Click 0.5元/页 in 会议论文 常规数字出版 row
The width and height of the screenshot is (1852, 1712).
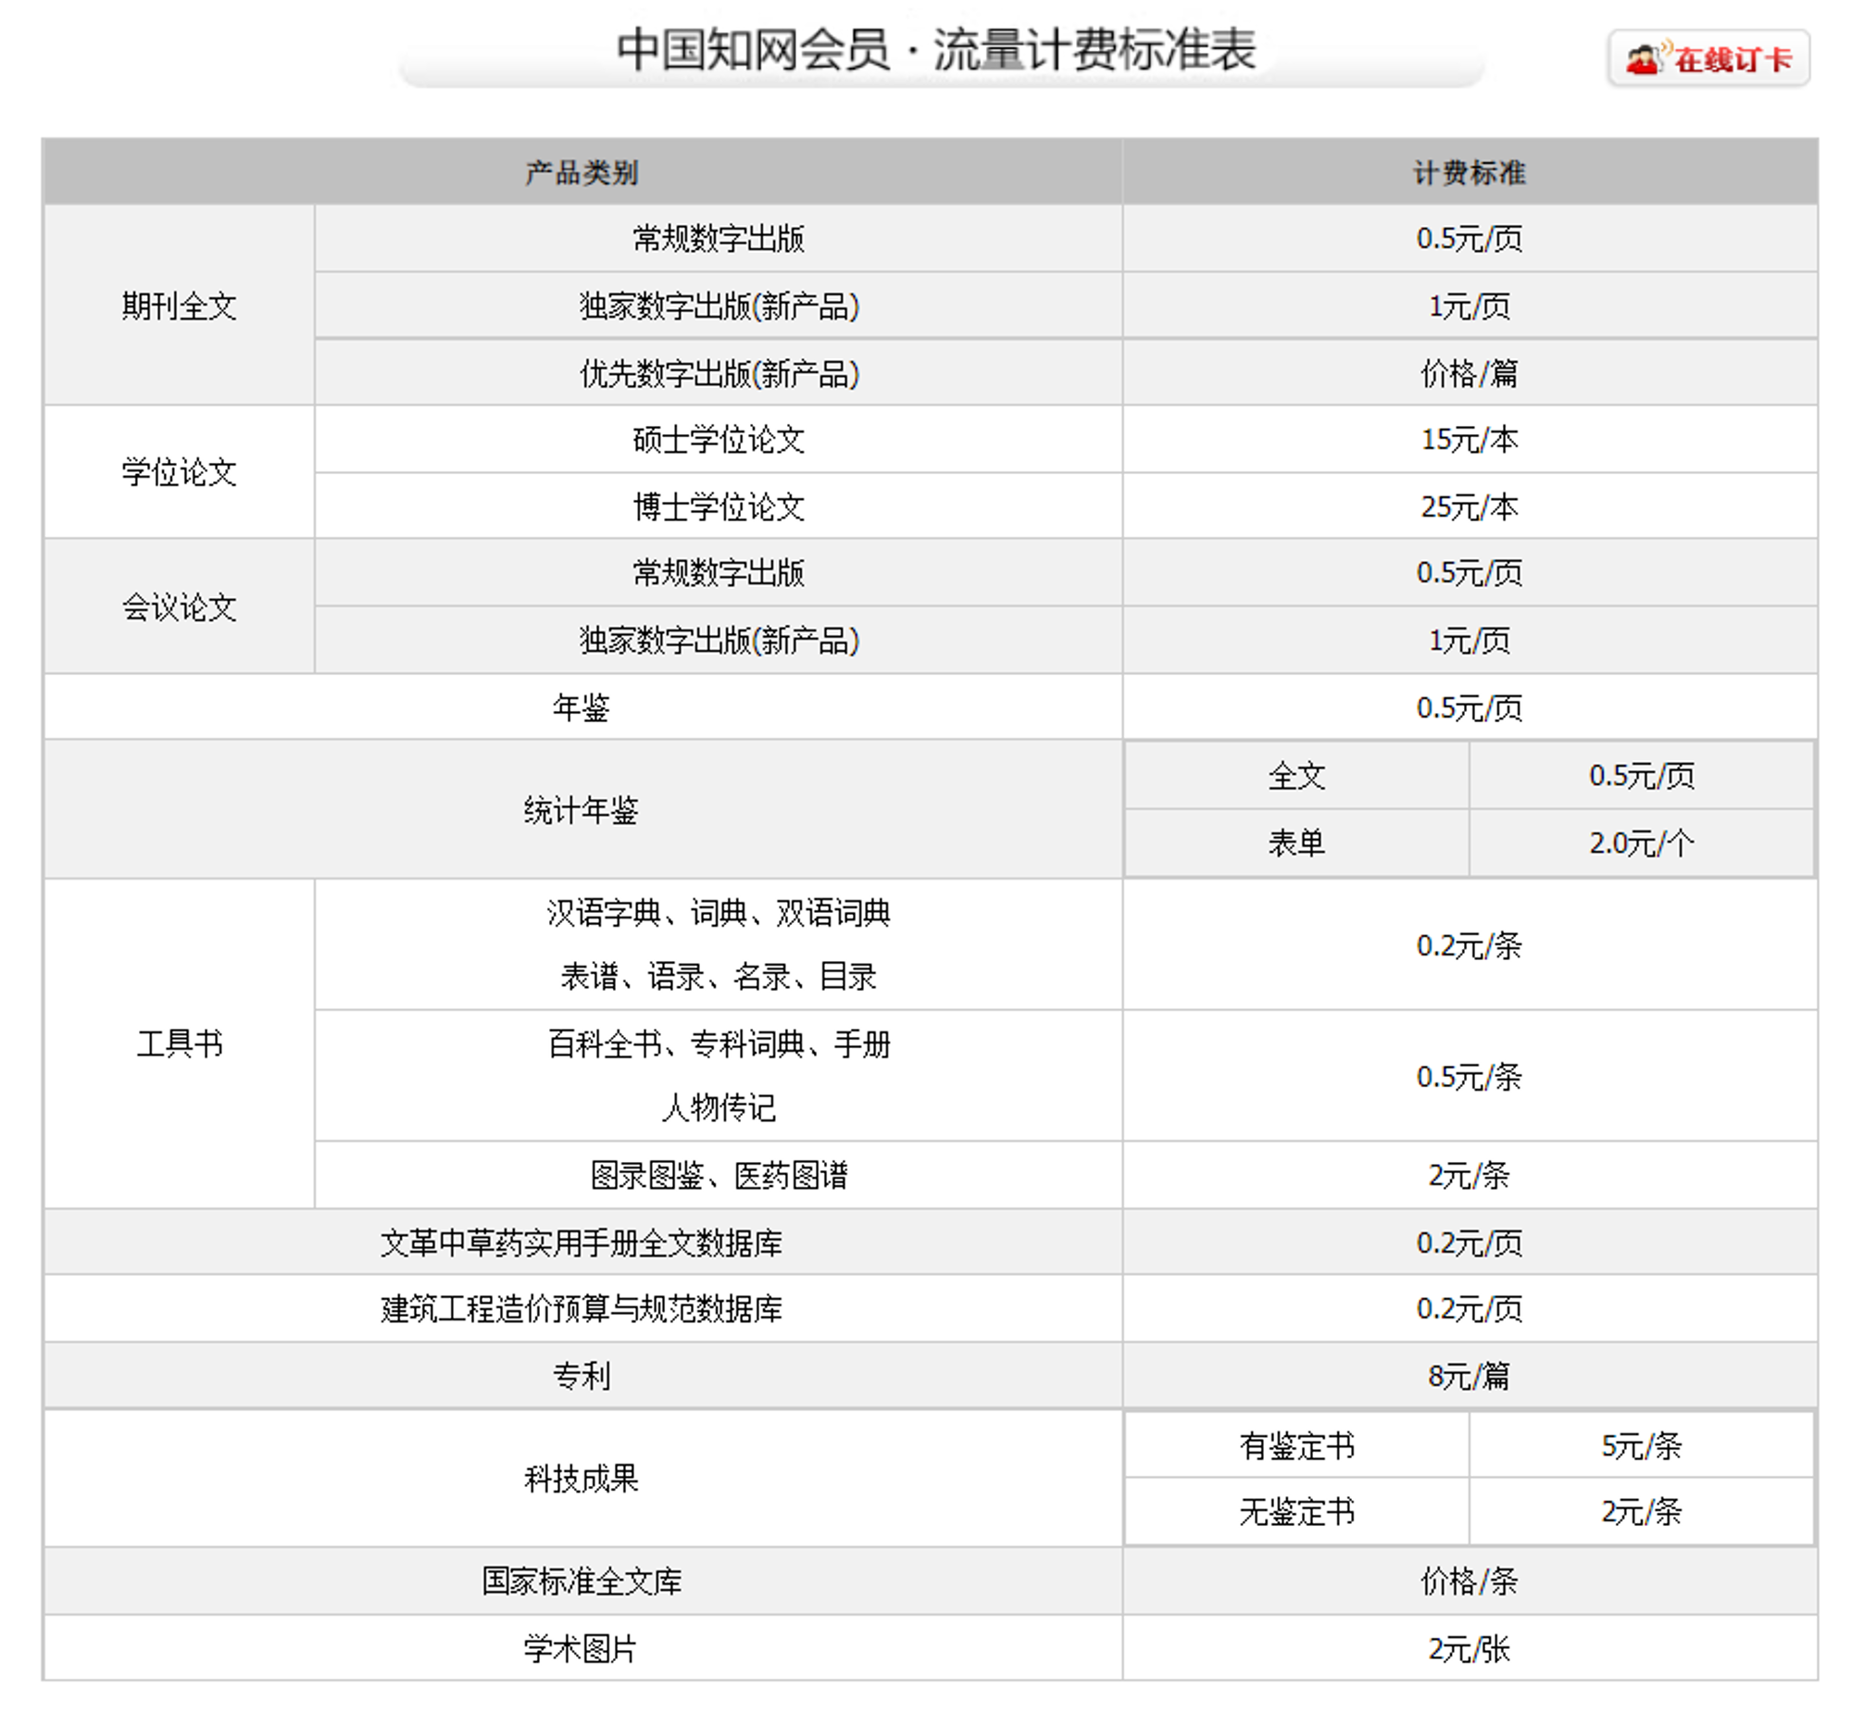tap(1469, 572)
